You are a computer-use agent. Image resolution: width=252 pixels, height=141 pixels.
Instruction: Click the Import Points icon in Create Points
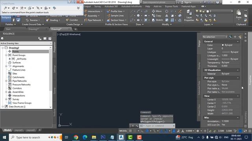(x=54, y=8)
